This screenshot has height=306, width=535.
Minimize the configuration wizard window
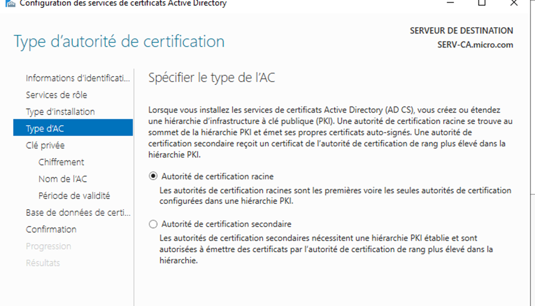coord(451,3)
